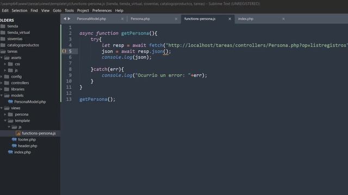Click the fetch URL string on line 4
Viewport: 348px width, 195px height.
pyautogui.click(x=257, y=45)
